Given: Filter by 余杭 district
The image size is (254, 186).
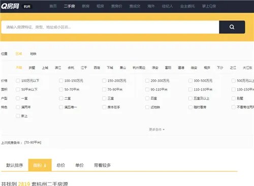Looking at the screenshot, I should [x=71, y=68].
